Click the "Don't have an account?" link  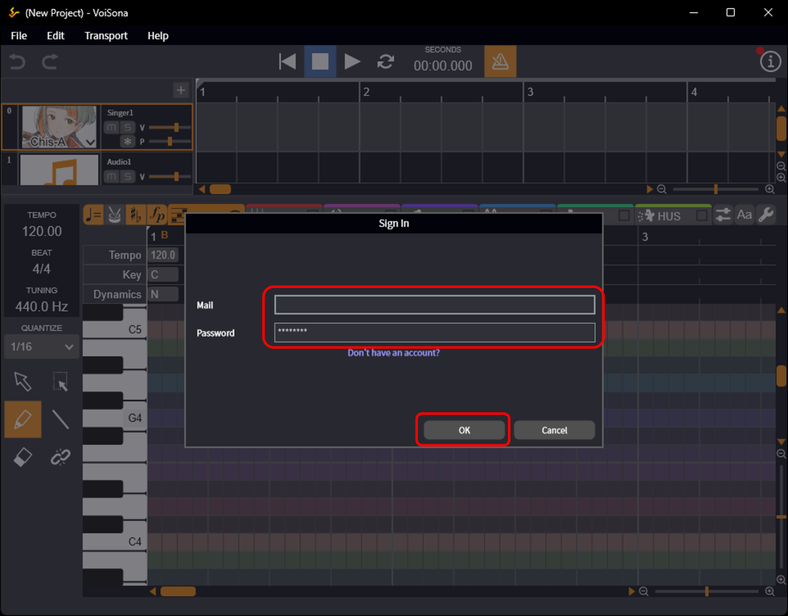pyautogui.click(x=393, y=353)
